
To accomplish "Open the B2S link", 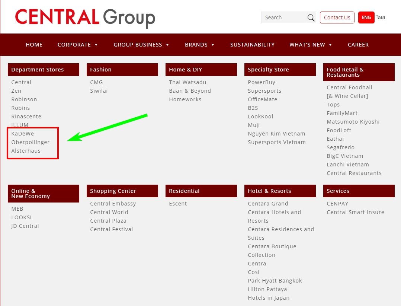I will pos(253,108).
